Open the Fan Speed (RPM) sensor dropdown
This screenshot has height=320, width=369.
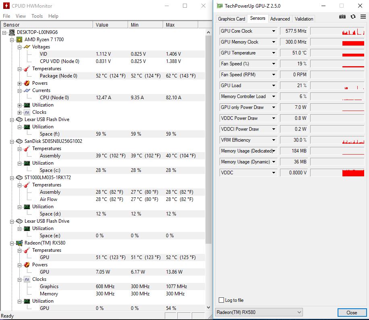pyautogui.click(x=274, y=75)
